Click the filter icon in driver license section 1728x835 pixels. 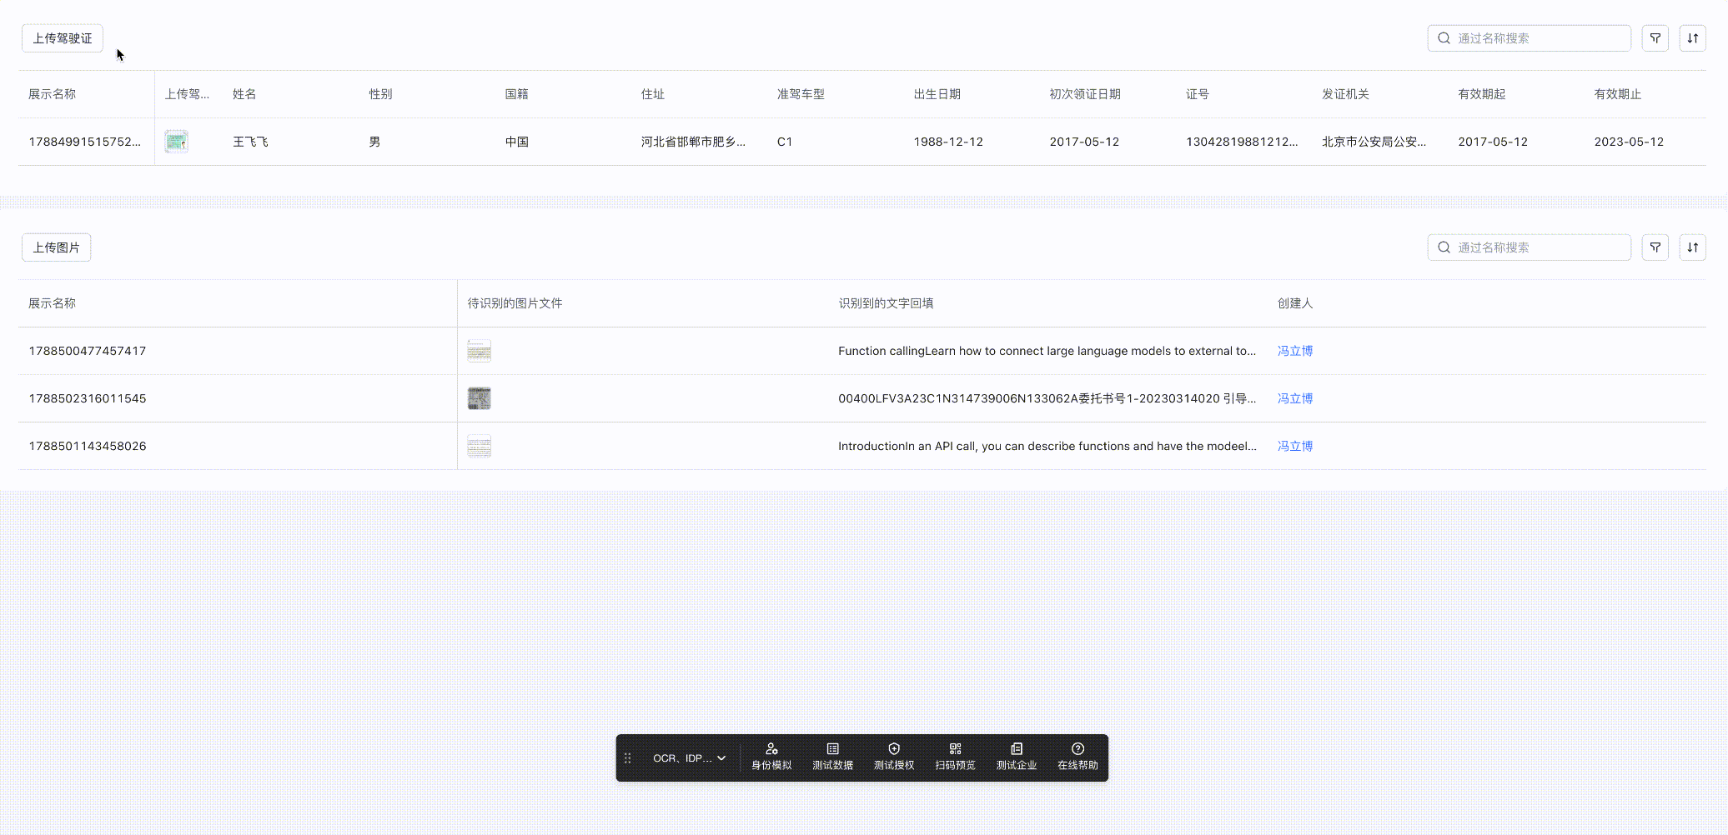(x=1655, y=38)
